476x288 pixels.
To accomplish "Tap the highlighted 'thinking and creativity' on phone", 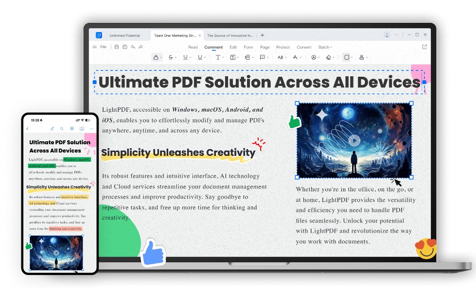I will pyautogui.click(x=66, y=229).
